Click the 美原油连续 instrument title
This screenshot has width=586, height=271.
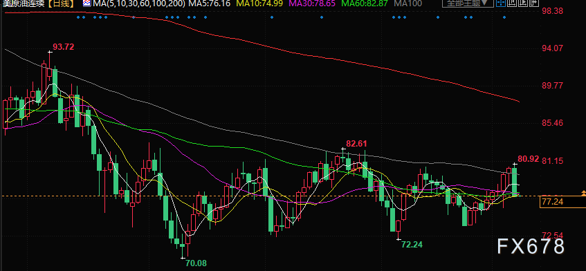pos(24,3)
